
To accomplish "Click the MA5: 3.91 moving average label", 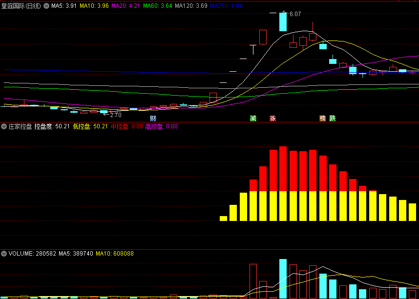I will point(64,6).
